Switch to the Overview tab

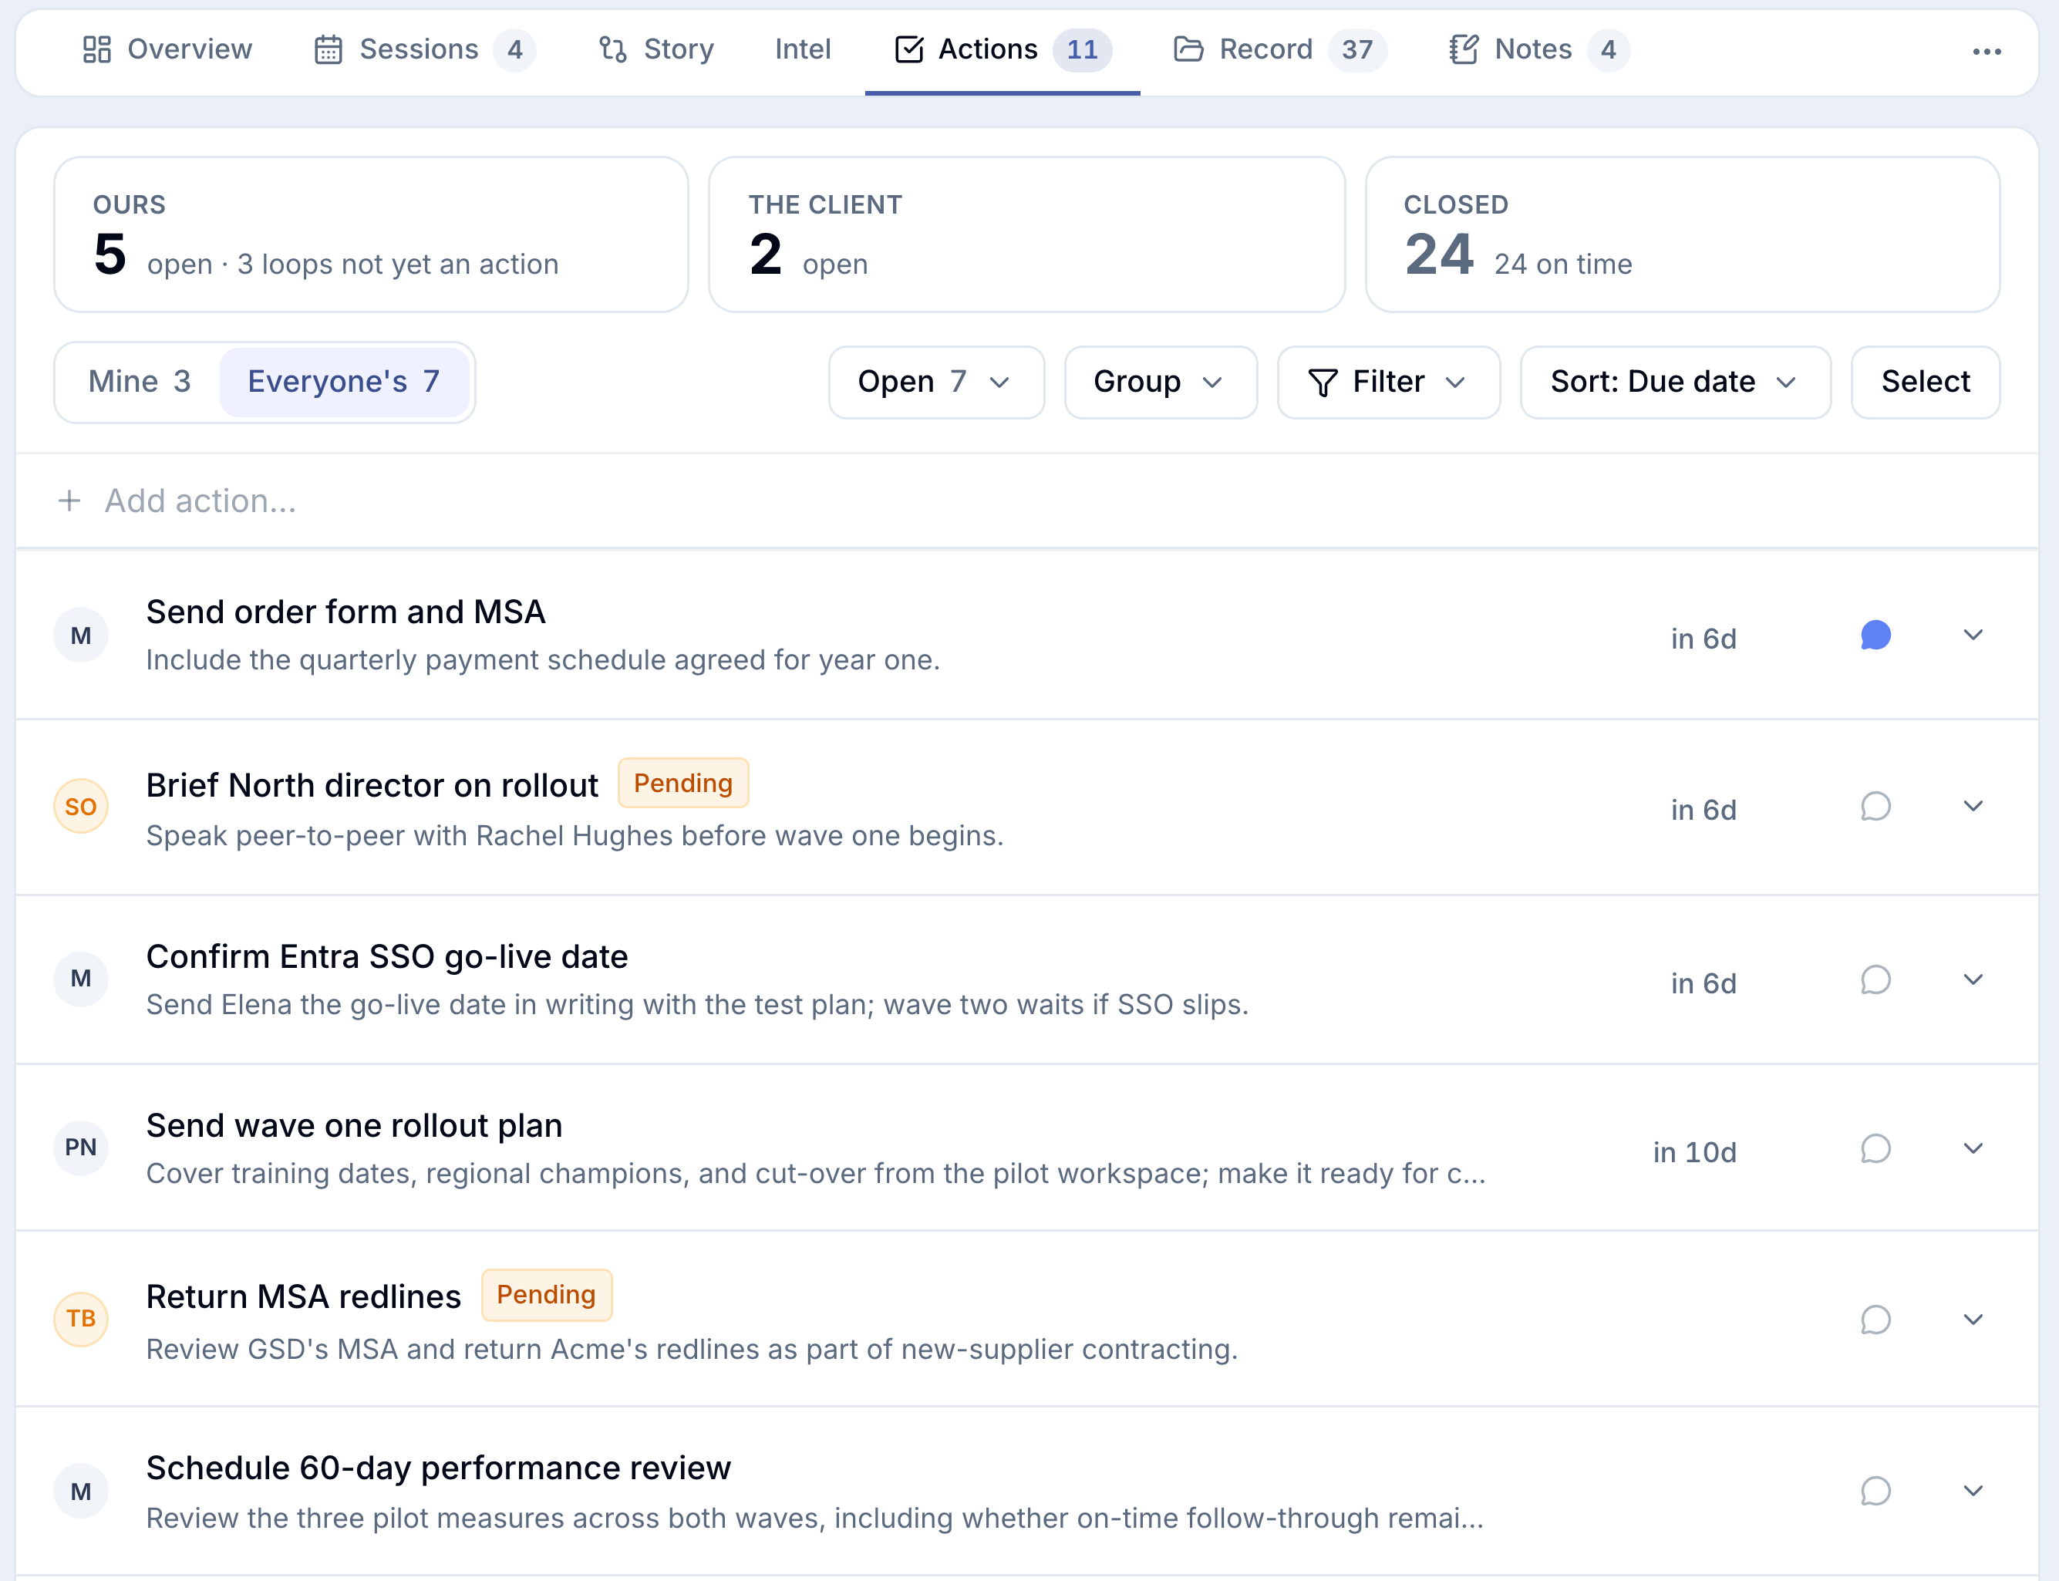coord(167,49)
